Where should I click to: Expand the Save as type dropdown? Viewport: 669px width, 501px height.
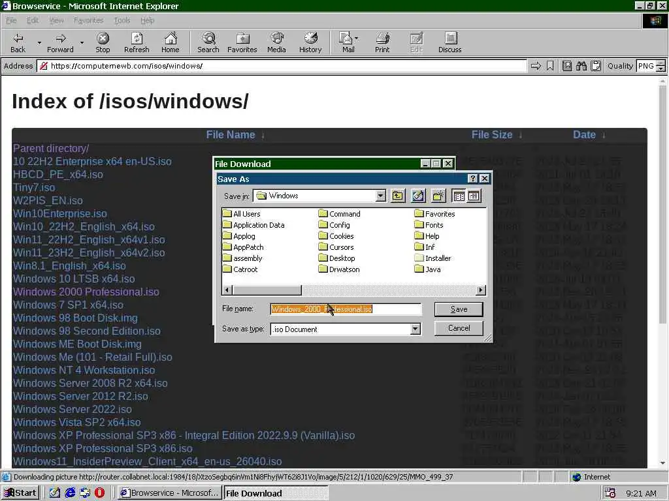tap(415, 329)
